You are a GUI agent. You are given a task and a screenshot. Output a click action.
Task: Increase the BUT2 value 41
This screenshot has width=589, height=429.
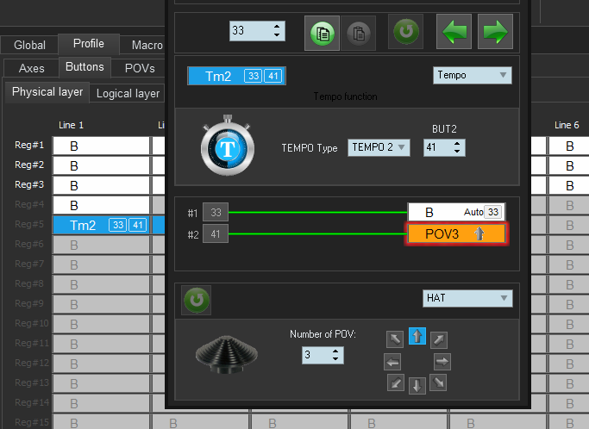[457, 144]
